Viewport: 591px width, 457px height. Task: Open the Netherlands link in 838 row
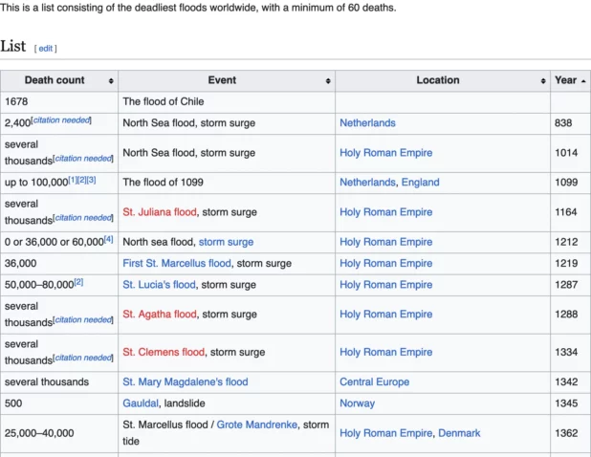click(x=367, y=123)
